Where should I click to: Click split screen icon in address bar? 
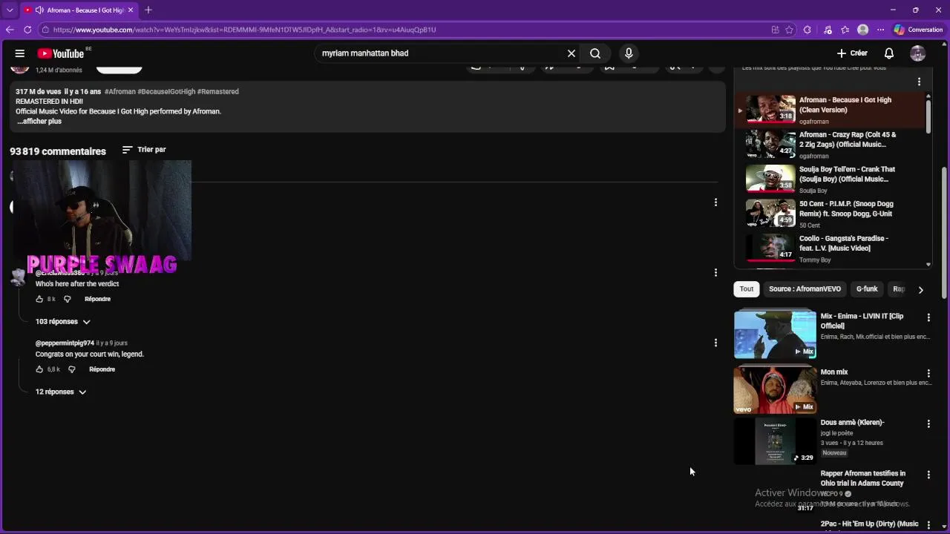[775, 30]
